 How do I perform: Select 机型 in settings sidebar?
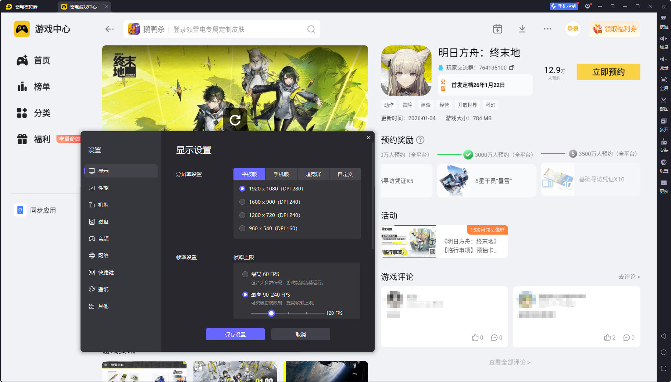(121, 205)
